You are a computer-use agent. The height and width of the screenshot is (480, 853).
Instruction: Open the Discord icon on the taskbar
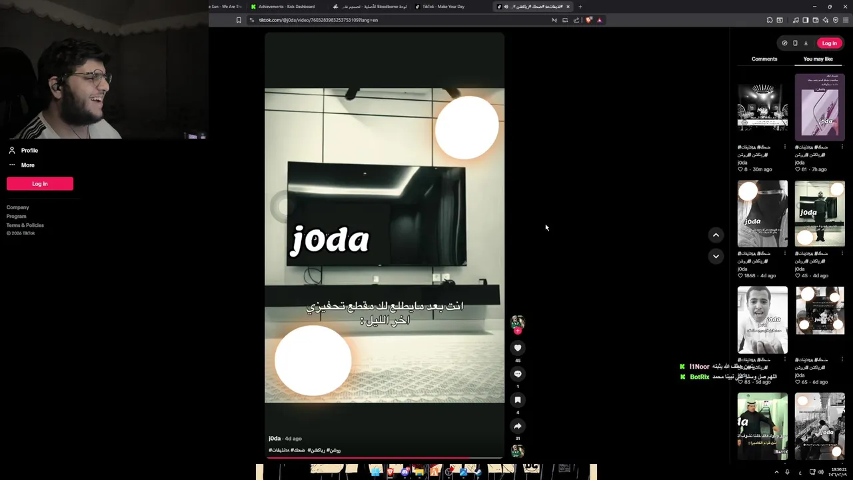click(x=405, y=472)
